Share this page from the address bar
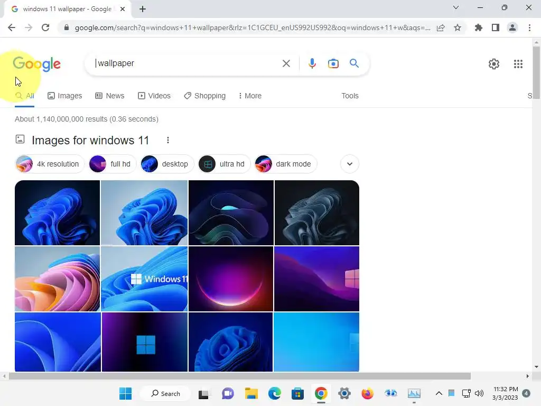The width and height of the screenshot is (541, 406). (441, 27)
